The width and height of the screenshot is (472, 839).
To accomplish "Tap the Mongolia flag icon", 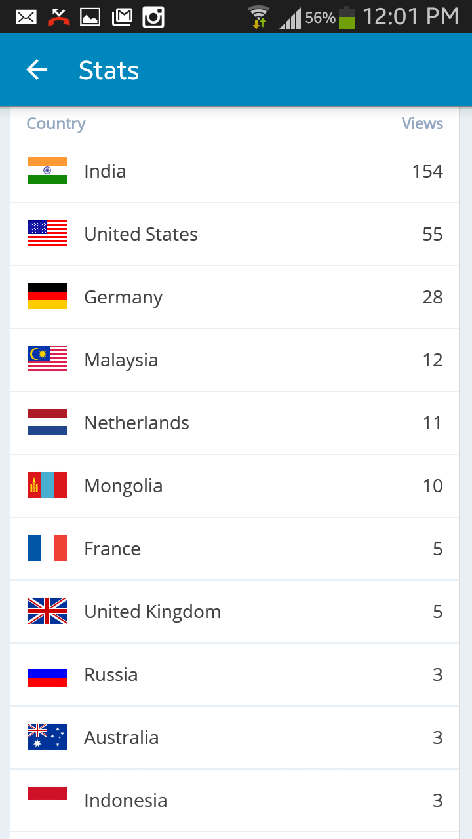I will point(47,486).
